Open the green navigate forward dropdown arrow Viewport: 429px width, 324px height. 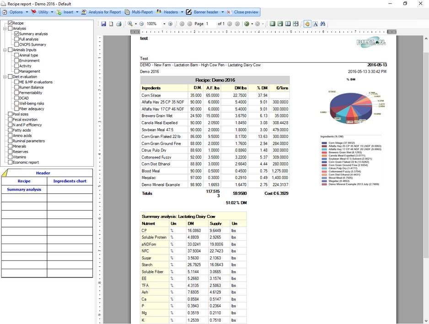pos(252,24)
